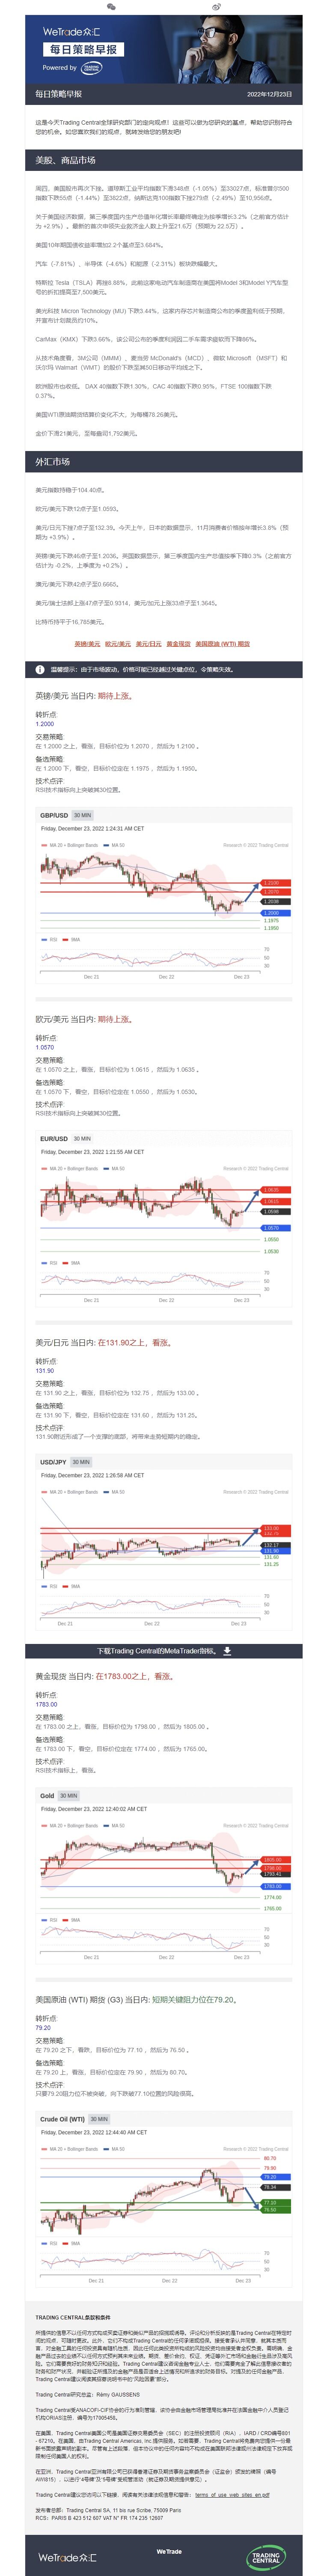Click the WeTrade 众汇 logo in footer
This screenshot has width=321, height=2576.
coord(68,2557)
